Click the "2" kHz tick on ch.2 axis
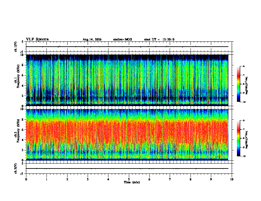Screen dimensions: 261x201 (23, 150)
